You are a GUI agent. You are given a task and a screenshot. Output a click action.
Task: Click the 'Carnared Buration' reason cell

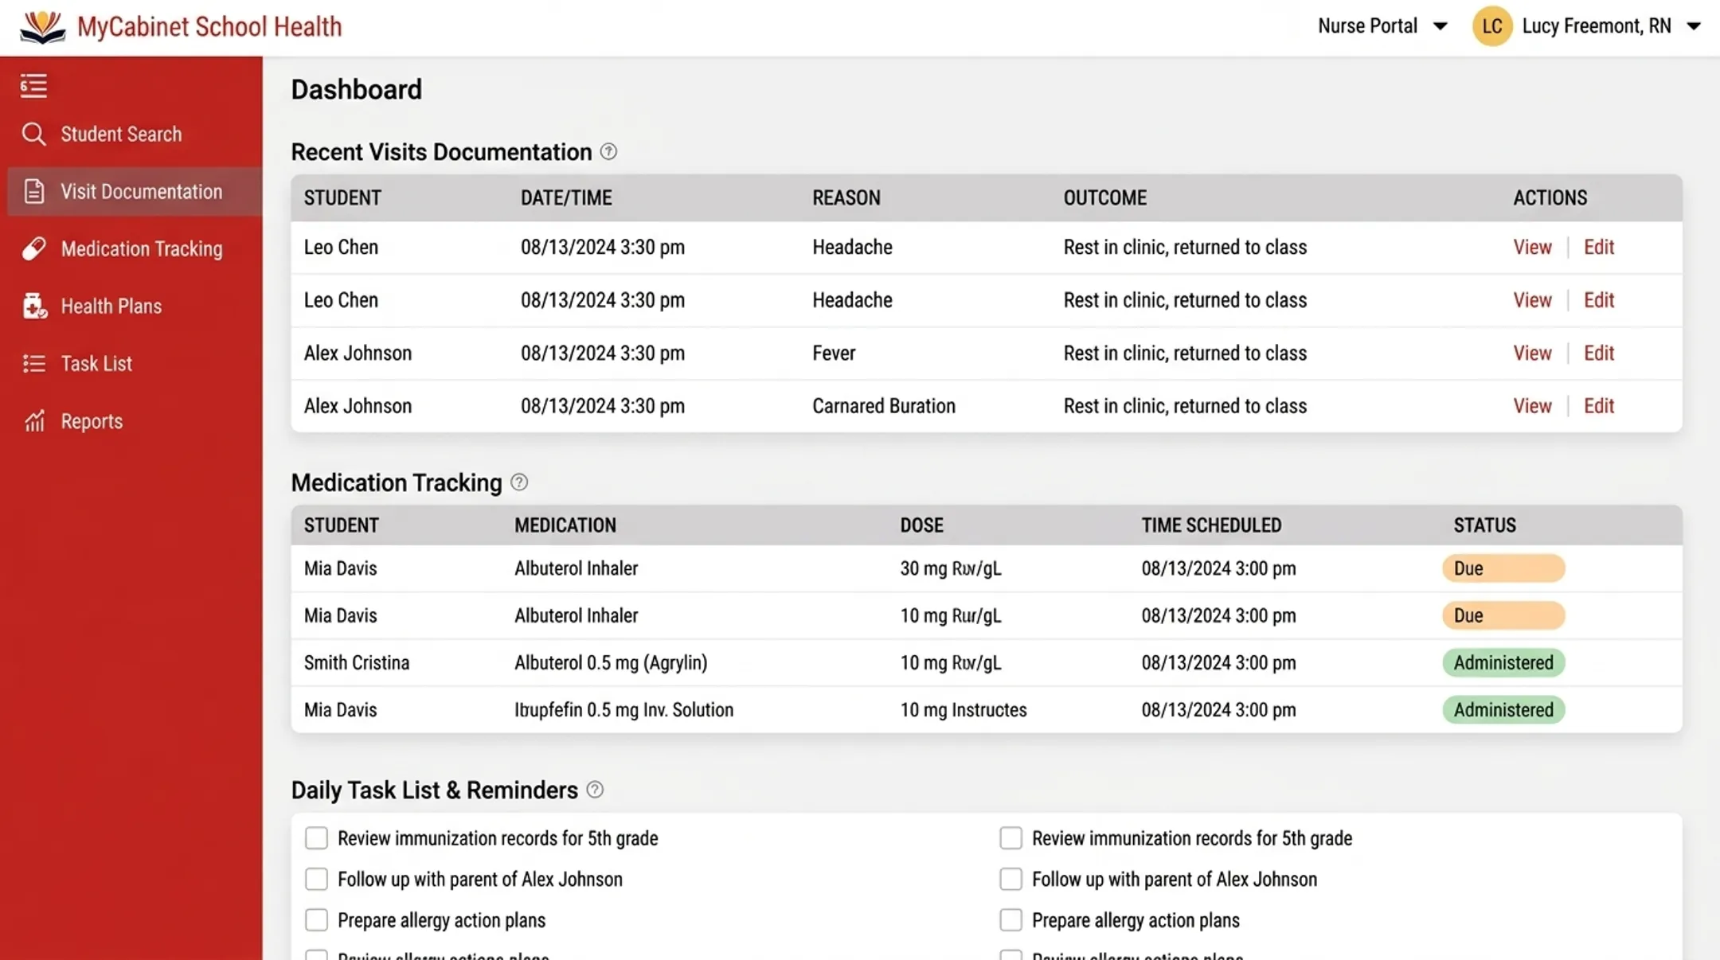884,406
